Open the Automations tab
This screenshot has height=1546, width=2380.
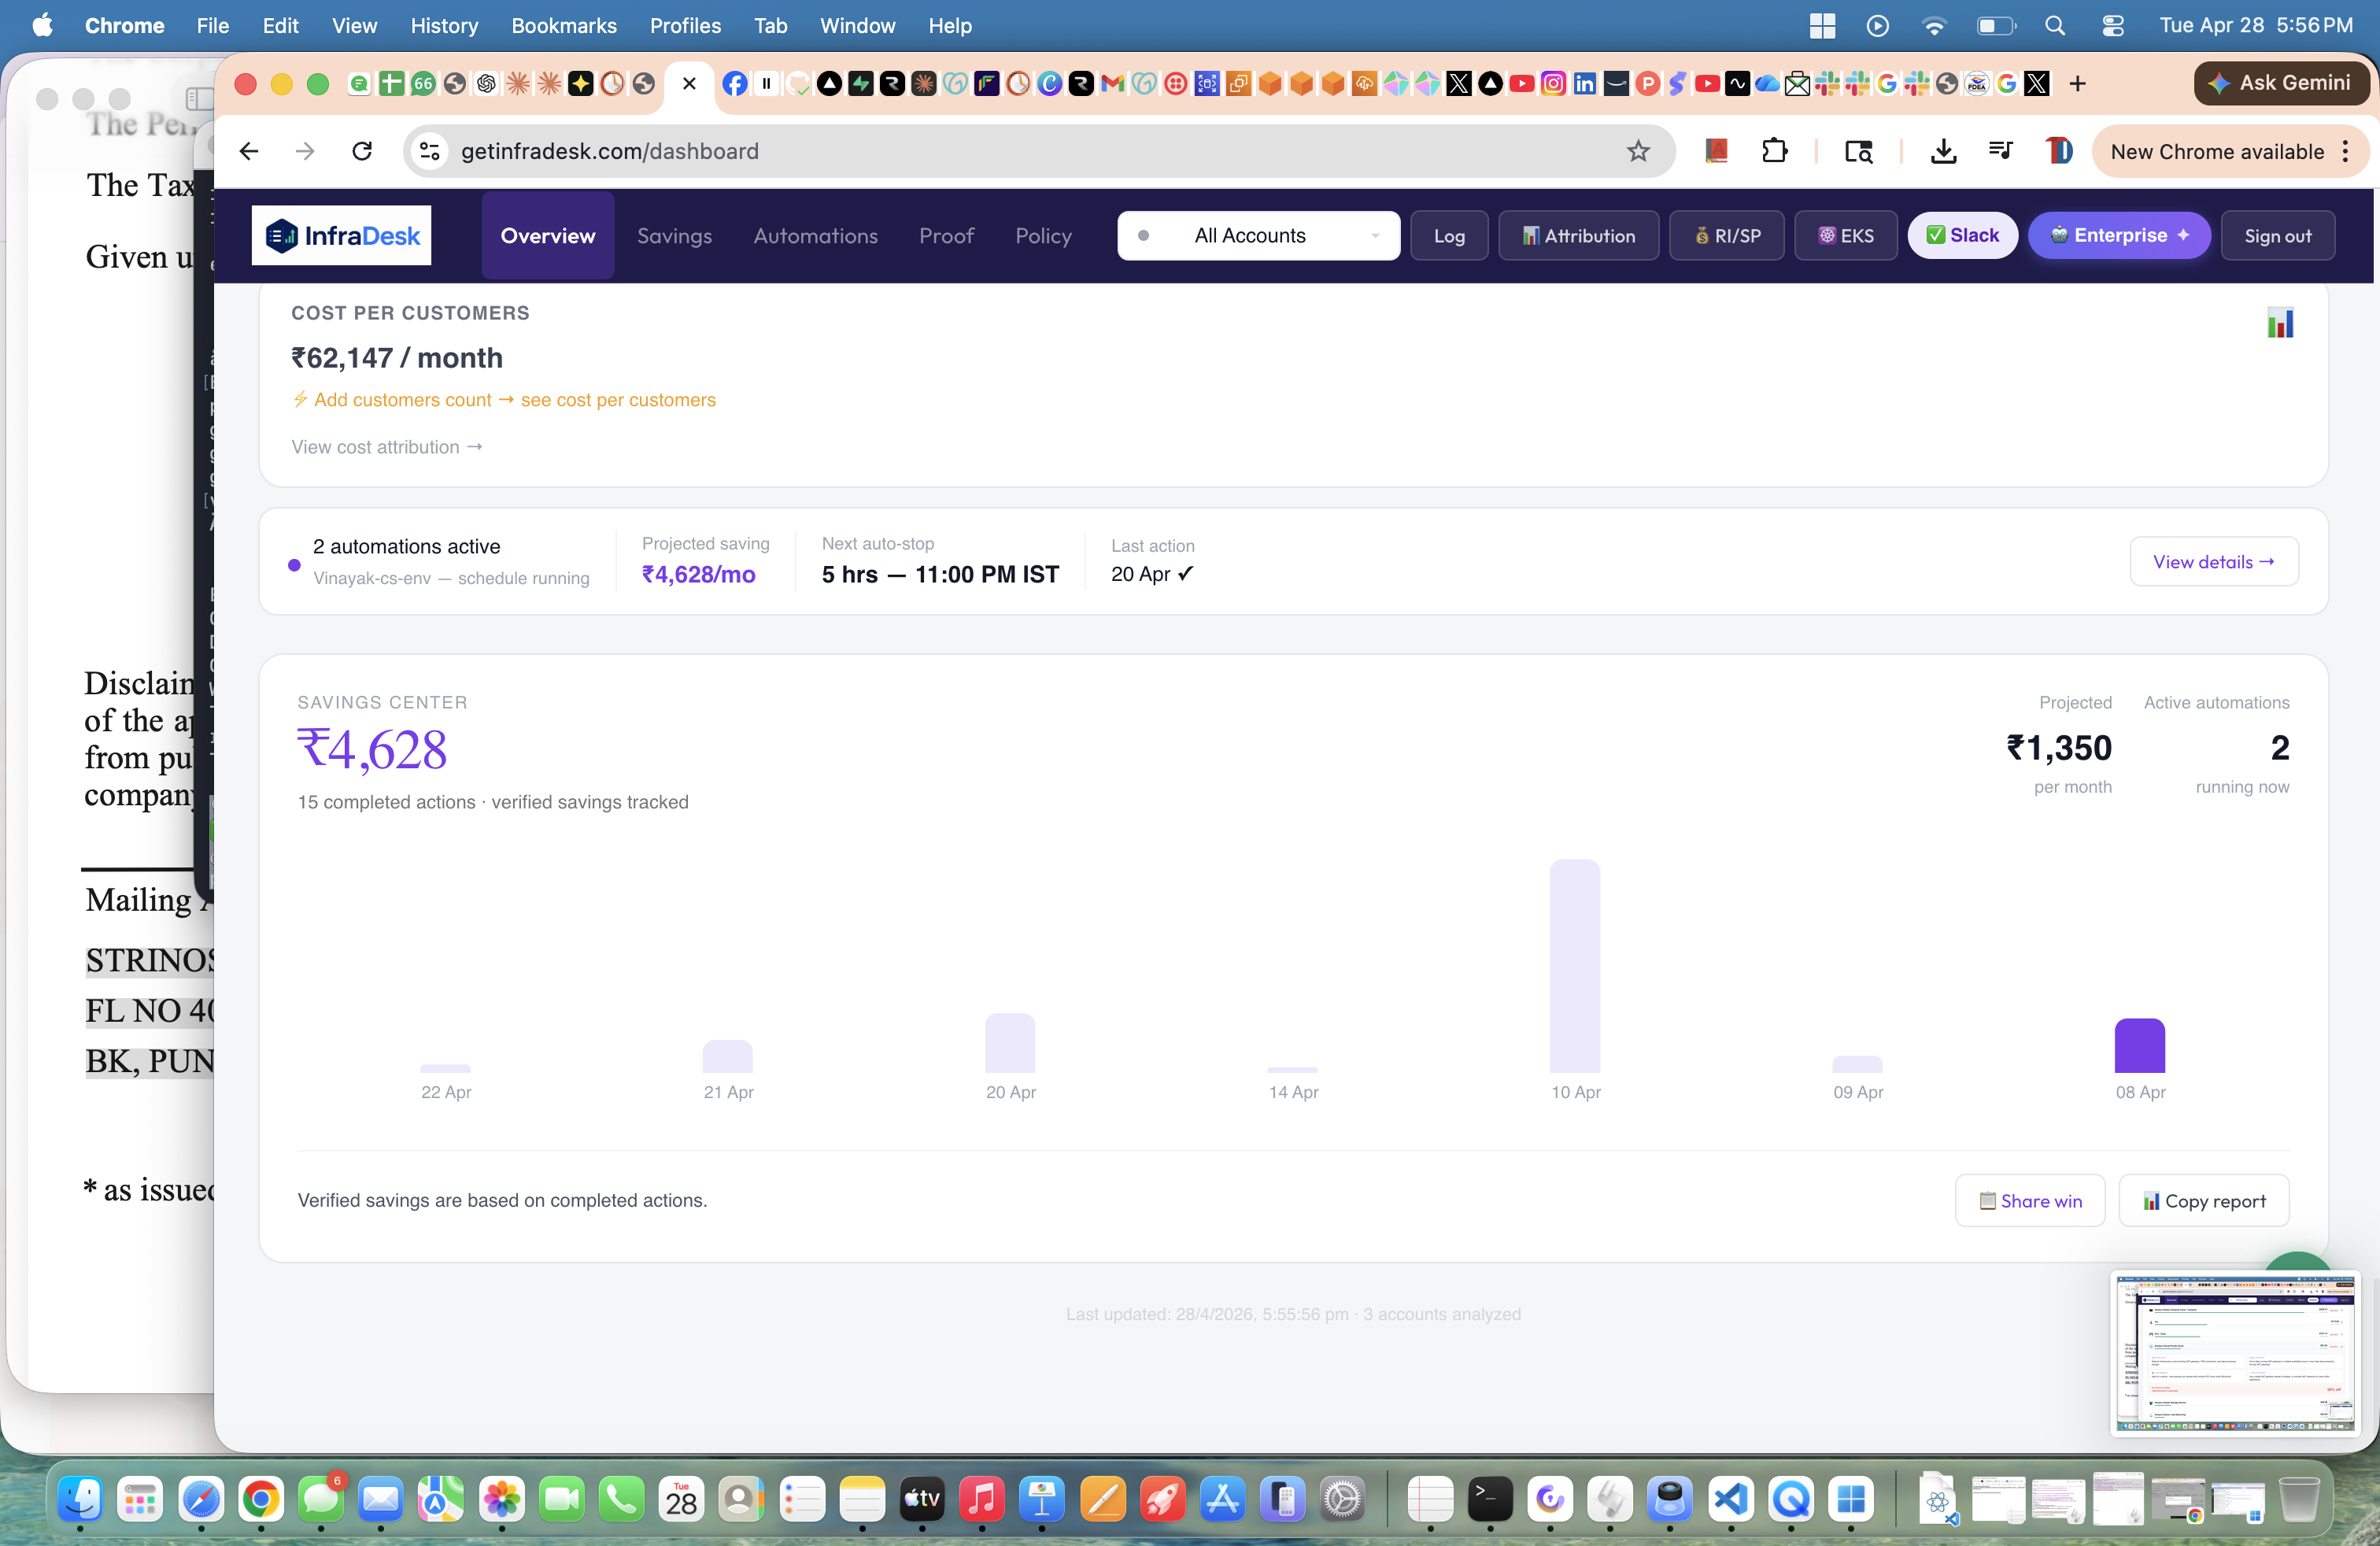pos(815,235)
